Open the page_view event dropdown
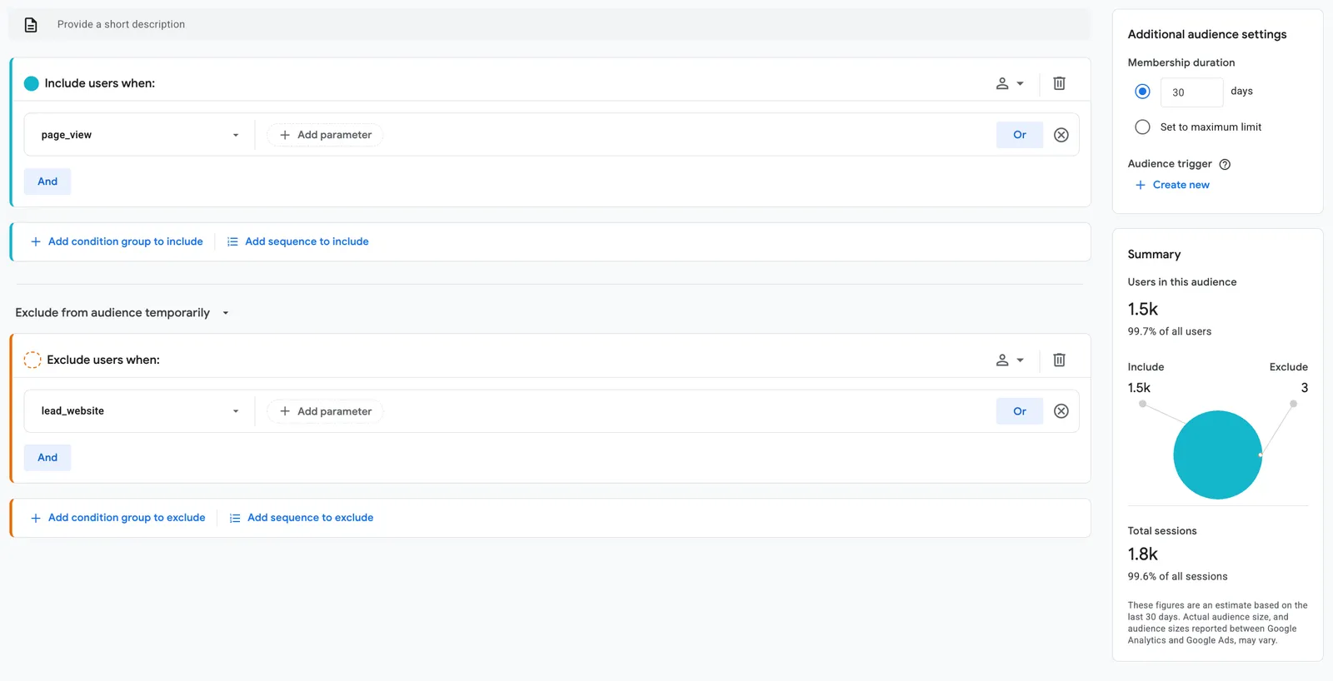Viewport: 1333px width, 681px height. (x=140, y=135)
